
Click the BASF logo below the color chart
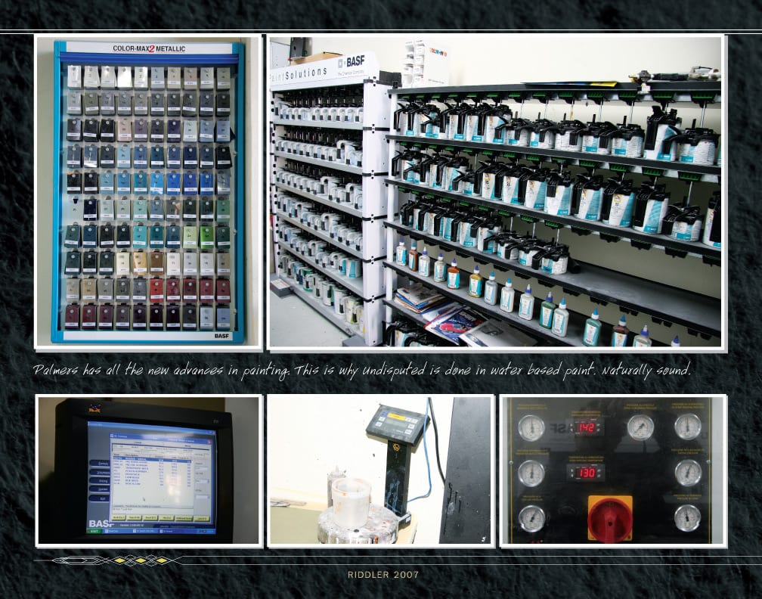point(222,336)
